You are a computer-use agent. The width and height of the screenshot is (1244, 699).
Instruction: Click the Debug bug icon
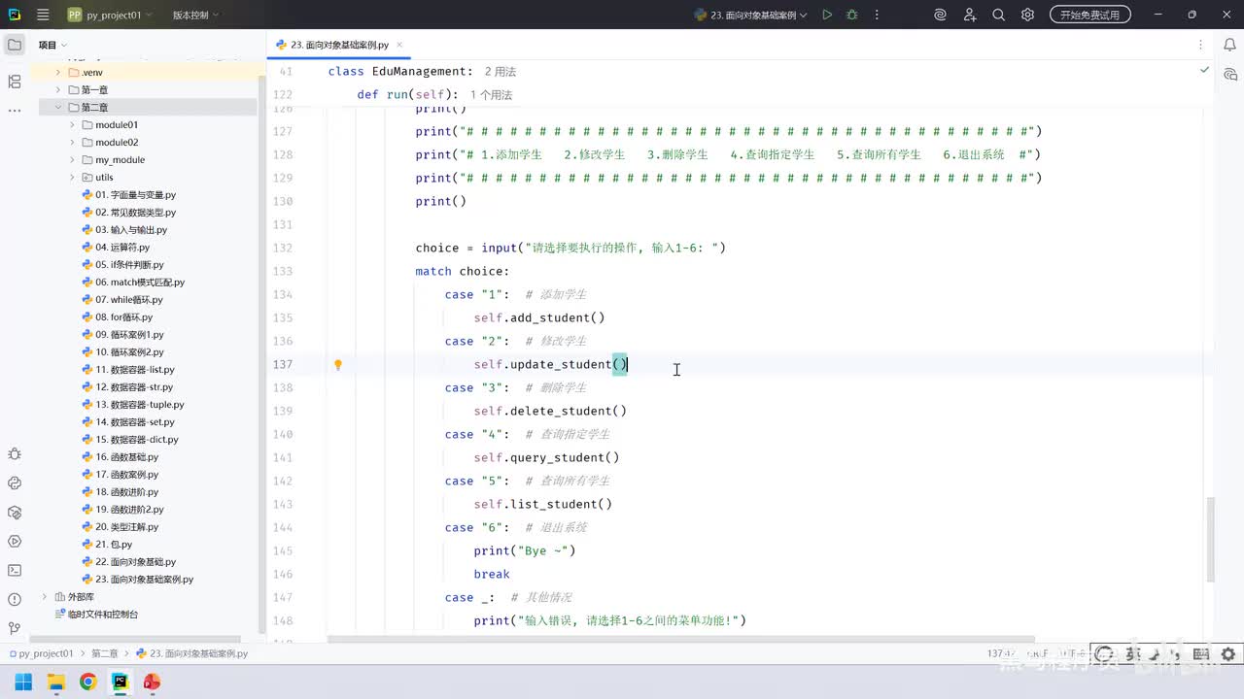tap(852, 15)
